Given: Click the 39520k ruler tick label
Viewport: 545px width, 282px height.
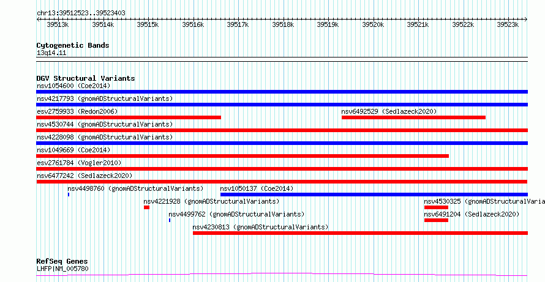Looking at the screenshot, I should 373,24.
